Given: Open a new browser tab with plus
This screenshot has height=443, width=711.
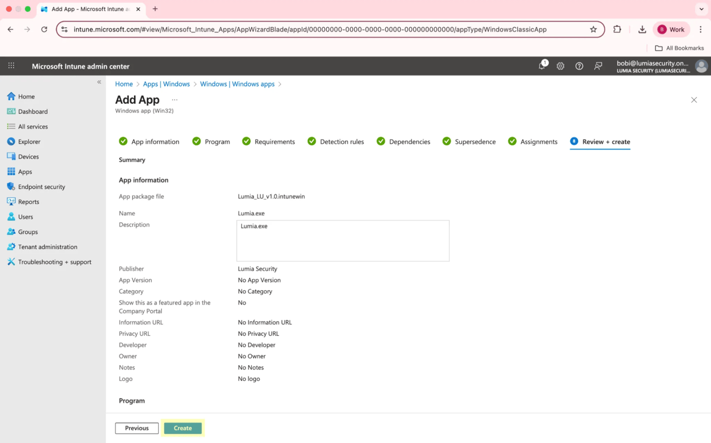Looking at the screenshot, I should [x=155, y=9].
